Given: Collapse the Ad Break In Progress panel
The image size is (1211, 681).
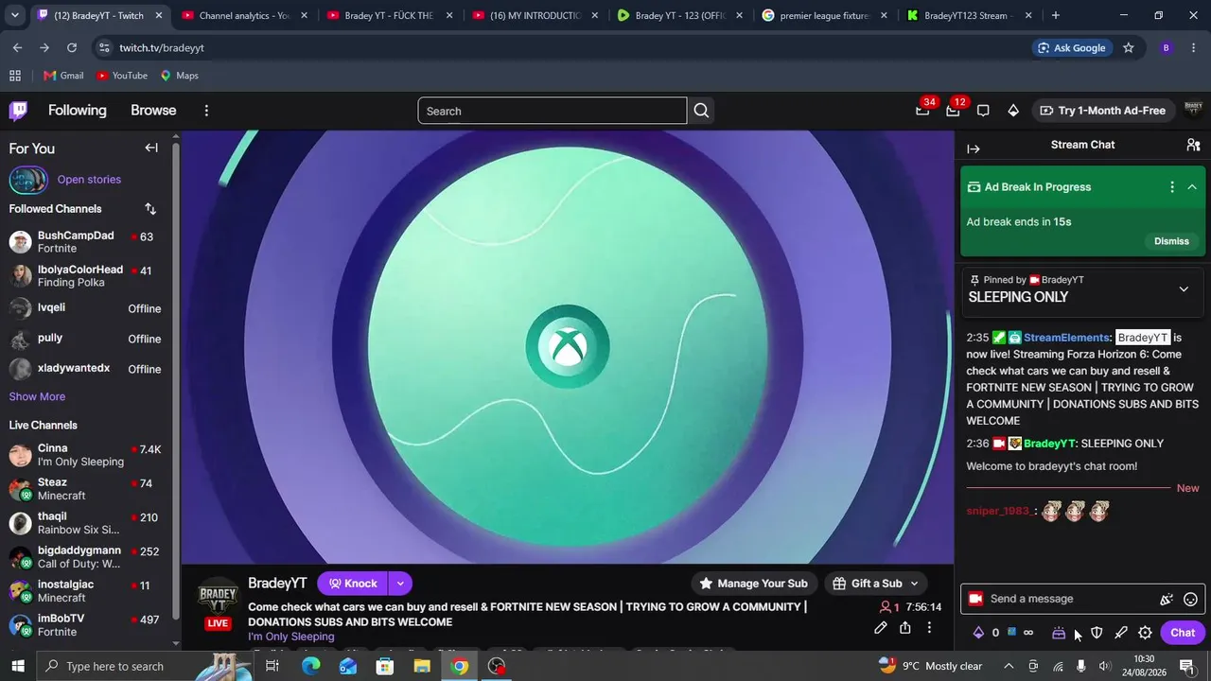Looking at the screenshot, I should [1192, 187].
